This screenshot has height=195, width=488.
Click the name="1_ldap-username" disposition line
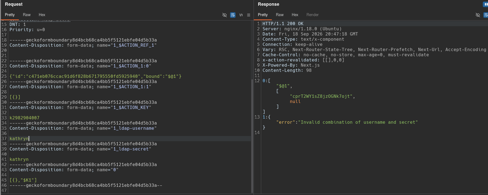click(83, 128)
